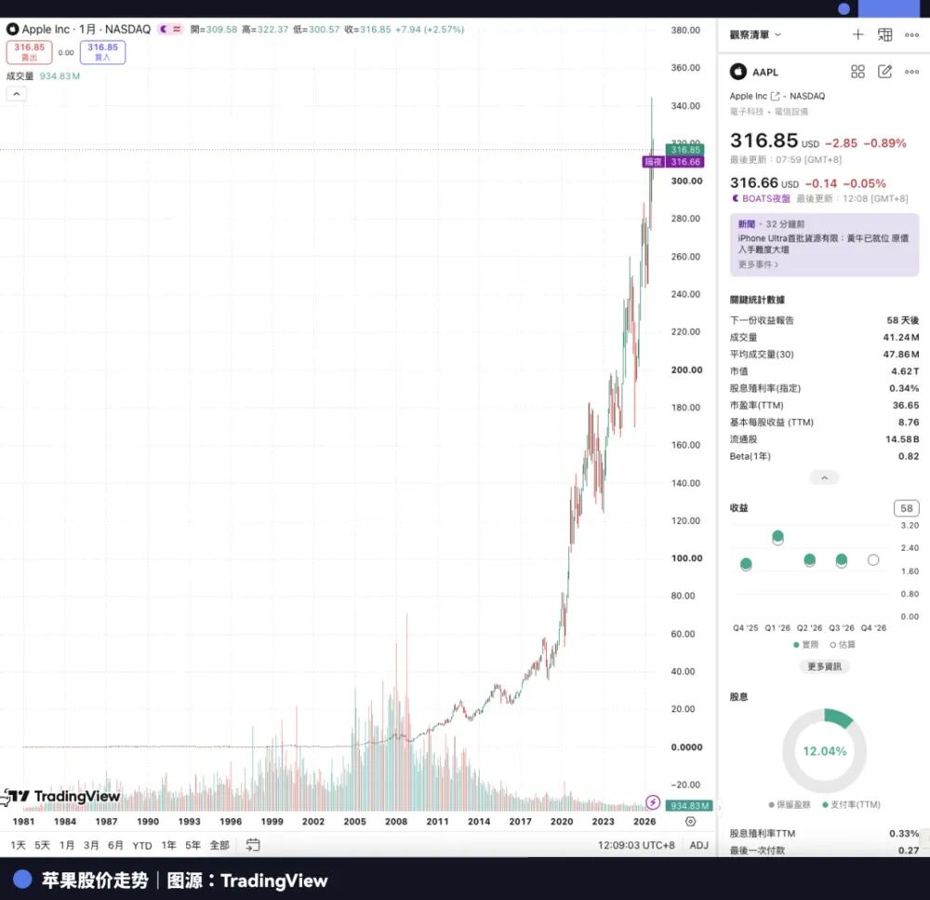Click the 平均成交量(30) 47.86M row
Screen dimensions: 930x900
[x=824, y=354]
